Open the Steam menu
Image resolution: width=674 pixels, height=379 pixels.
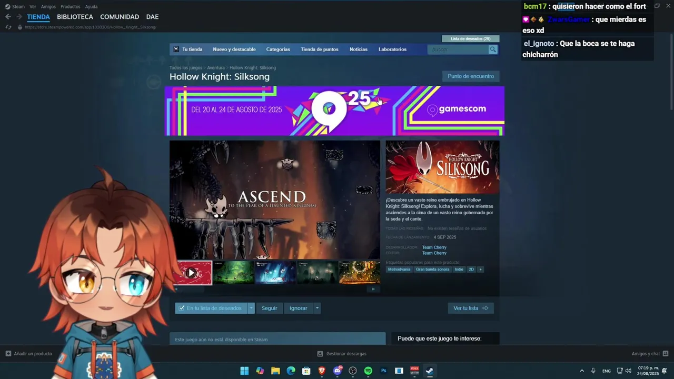pos(18,7)
